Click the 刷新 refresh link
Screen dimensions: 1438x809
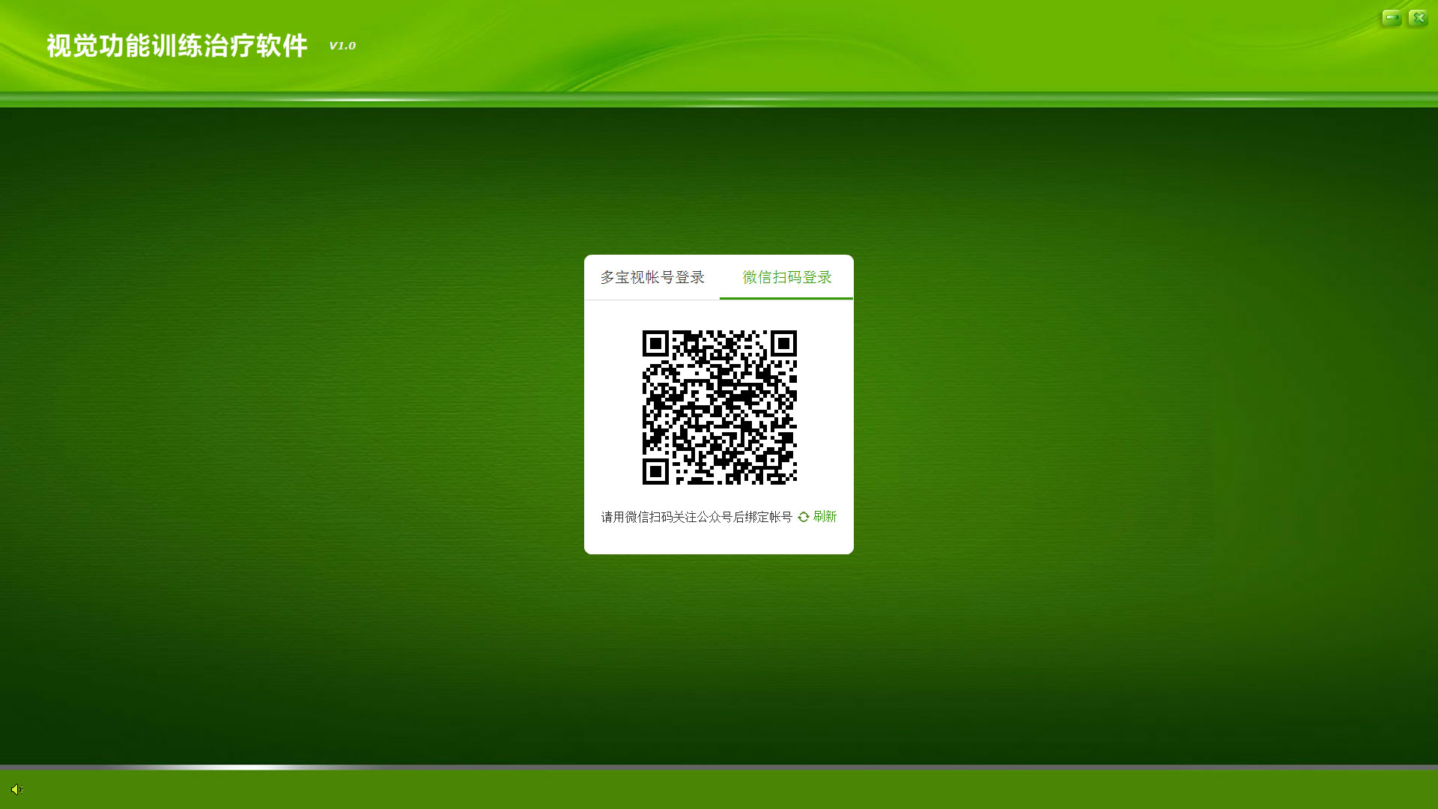(817, 517)
